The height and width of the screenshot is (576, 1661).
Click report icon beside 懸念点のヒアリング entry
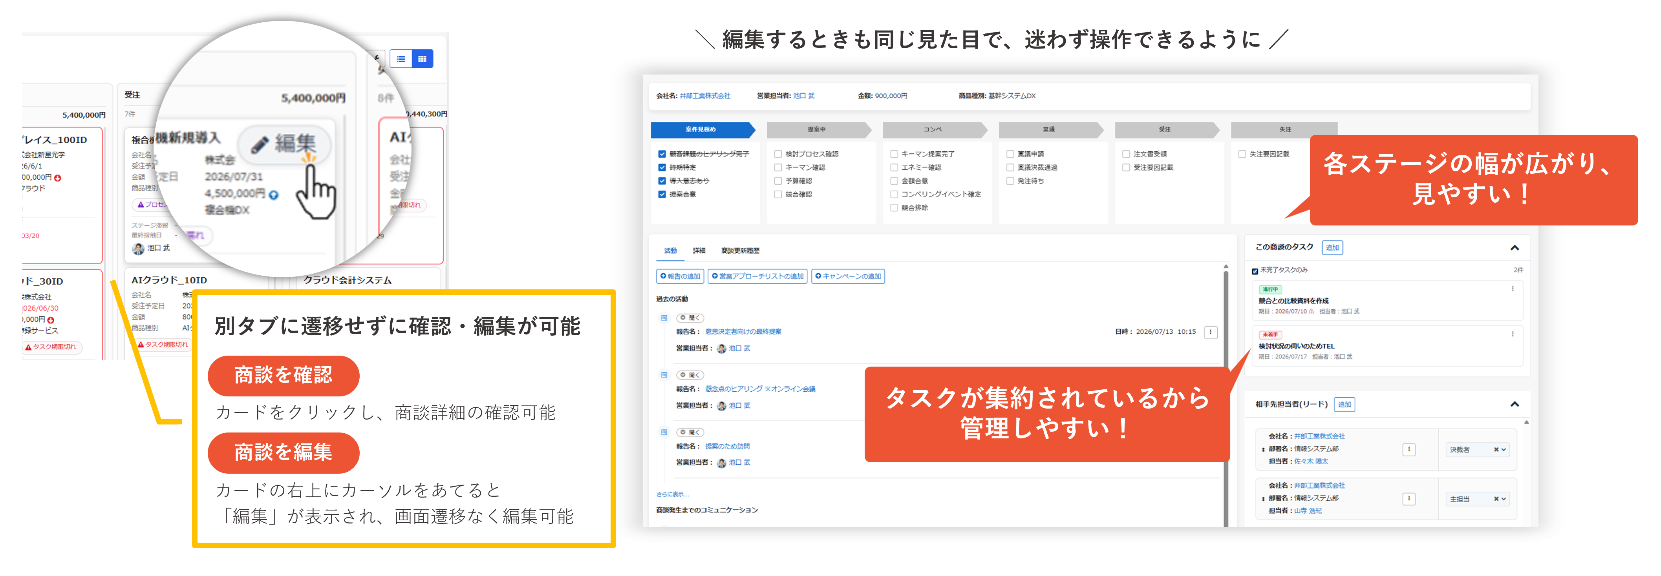664,374
